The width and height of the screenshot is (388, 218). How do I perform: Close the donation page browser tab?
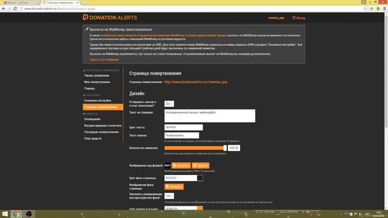78,2
